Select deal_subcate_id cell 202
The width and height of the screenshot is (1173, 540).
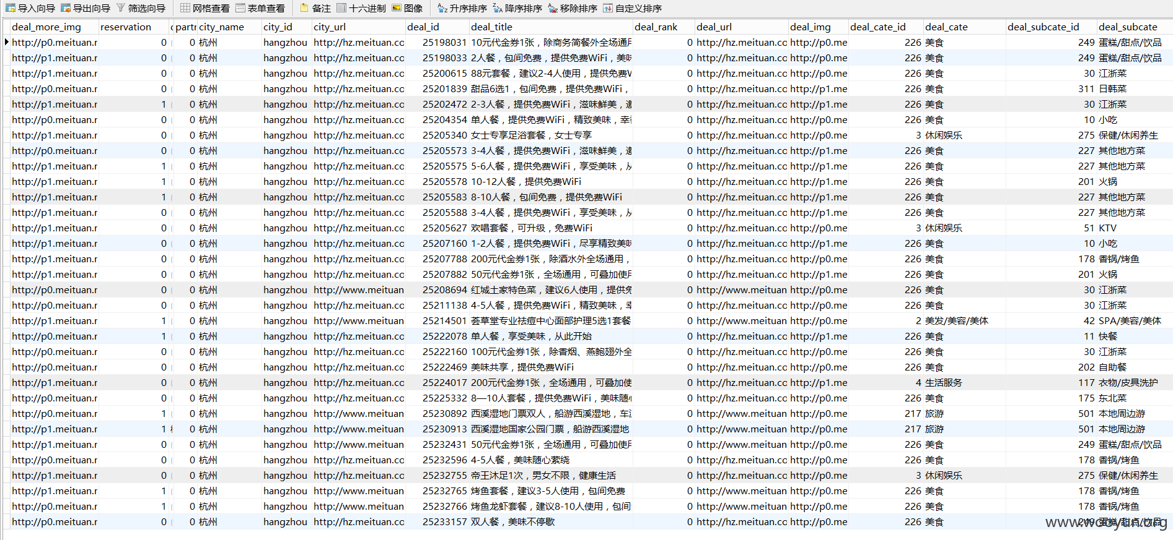pos(1051,367)
